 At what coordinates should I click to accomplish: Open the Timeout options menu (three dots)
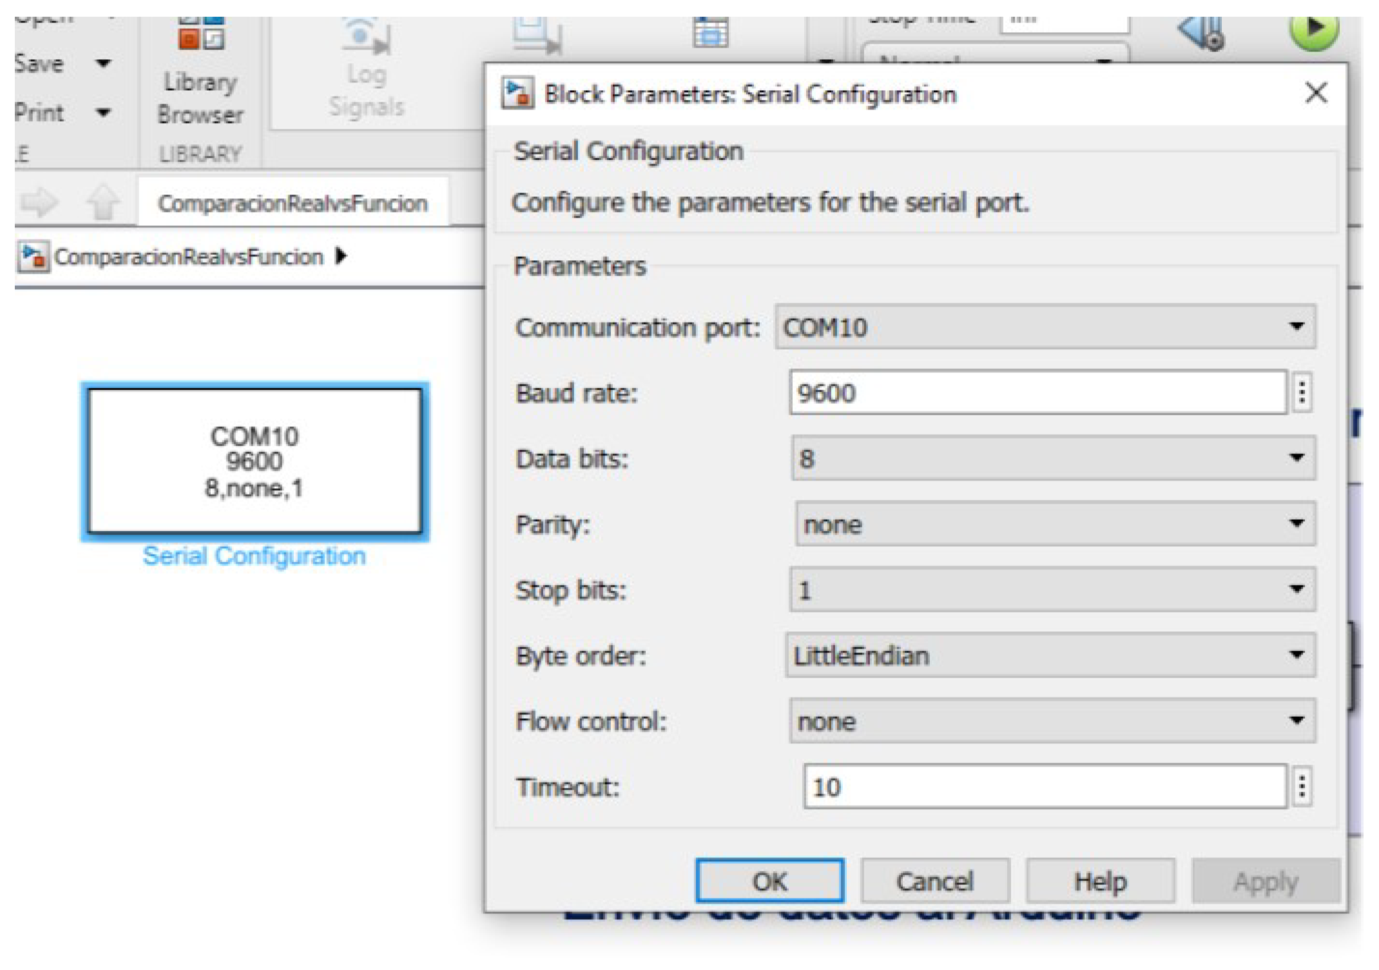pos(1302,786)
